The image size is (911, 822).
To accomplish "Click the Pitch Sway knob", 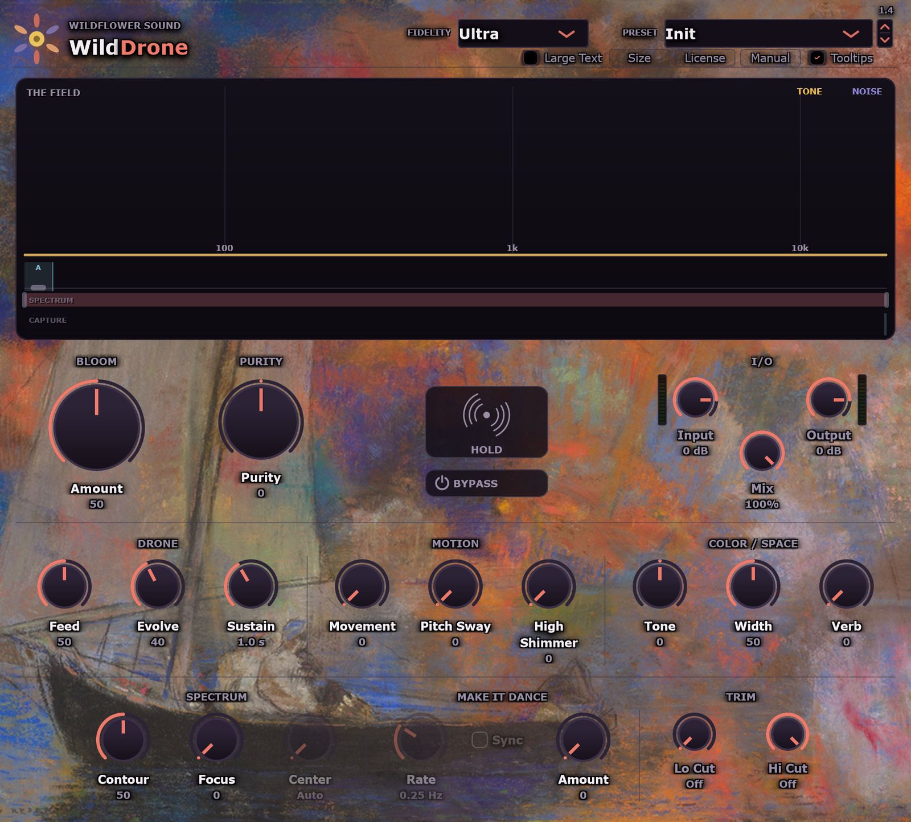I will coord(455,586).
